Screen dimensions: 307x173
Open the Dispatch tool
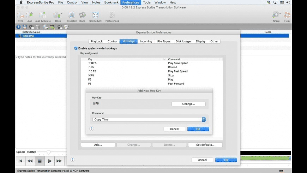(72, 16)
